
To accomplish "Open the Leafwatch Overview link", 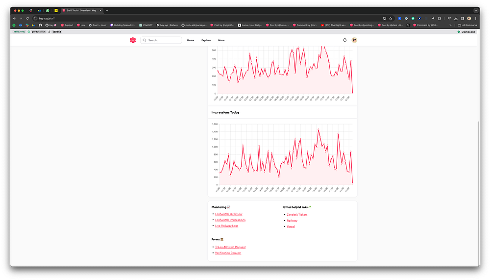I will point(228,214).
